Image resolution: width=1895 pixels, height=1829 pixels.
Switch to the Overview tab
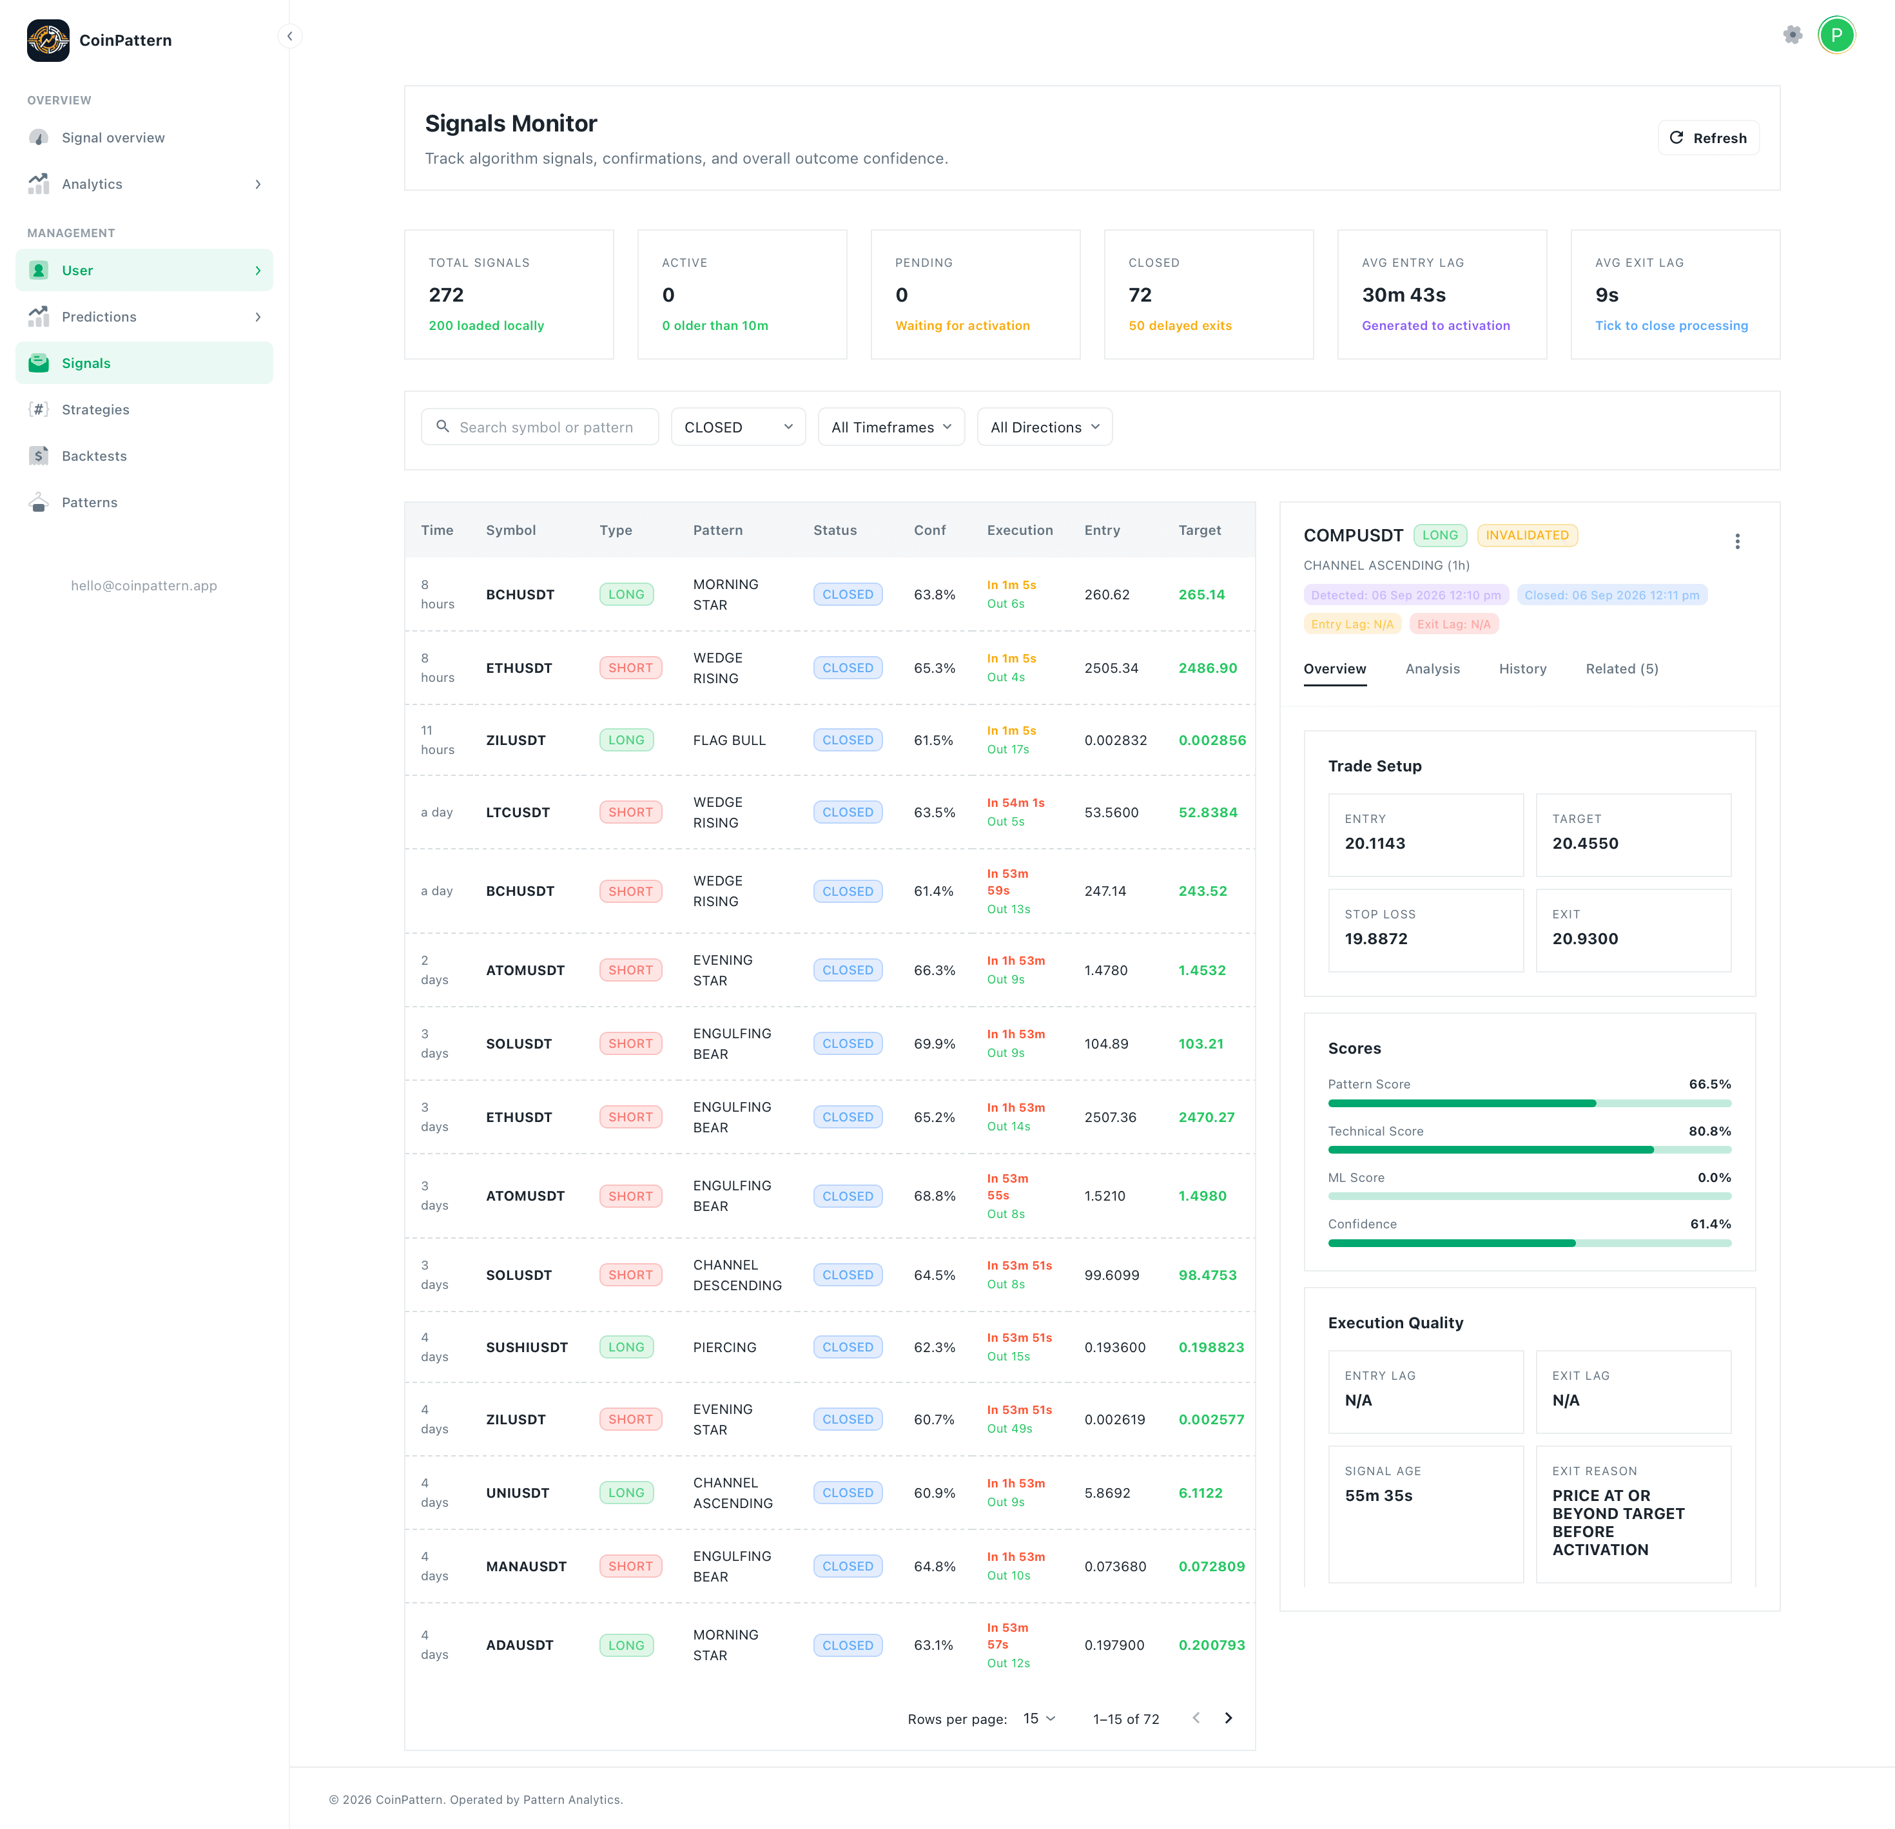pyautogui.click(x=1334, y=669)
